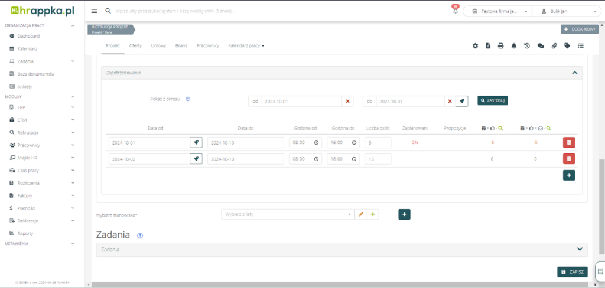Clear the 'od' date 2024-10-01 filter
This screenshot has height=288, width=605.
click(348, 102)
